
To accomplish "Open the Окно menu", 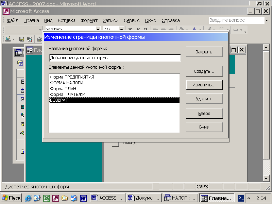I will pos(151,20).
